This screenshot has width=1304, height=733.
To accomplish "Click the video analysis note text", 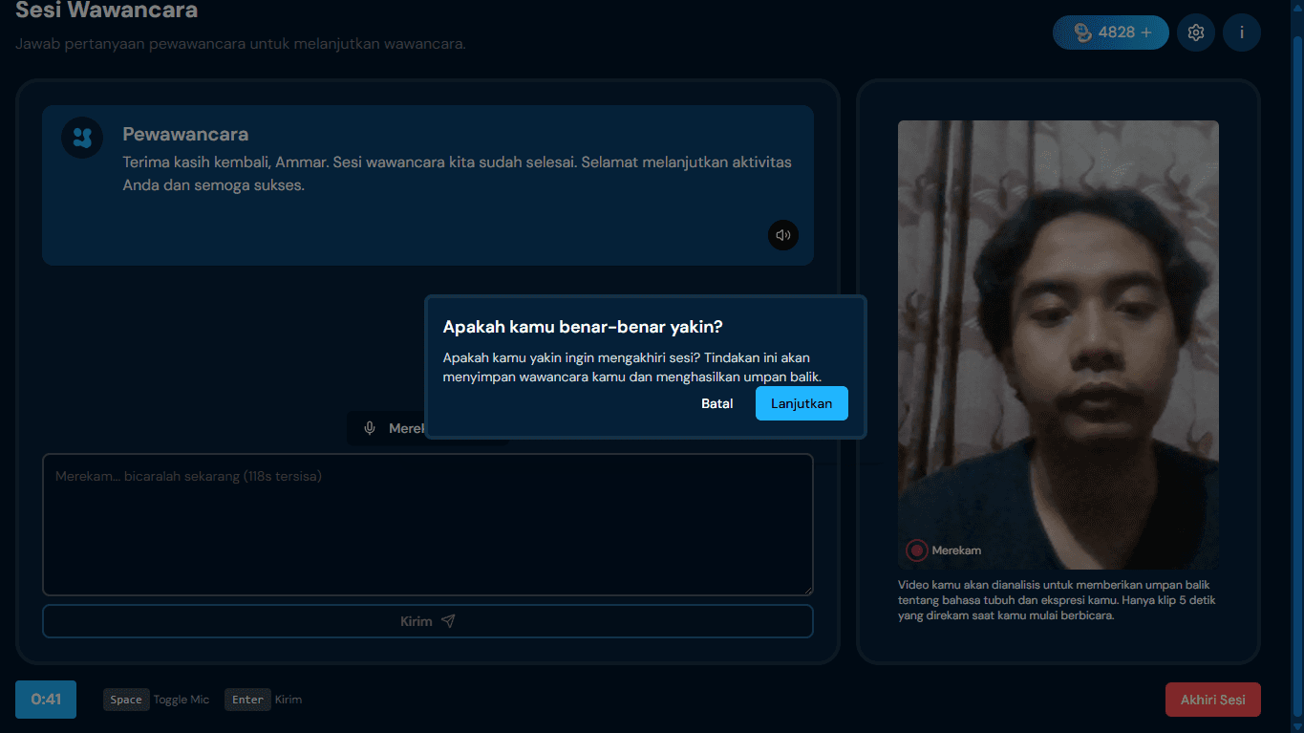I will tap(1057, 600).
